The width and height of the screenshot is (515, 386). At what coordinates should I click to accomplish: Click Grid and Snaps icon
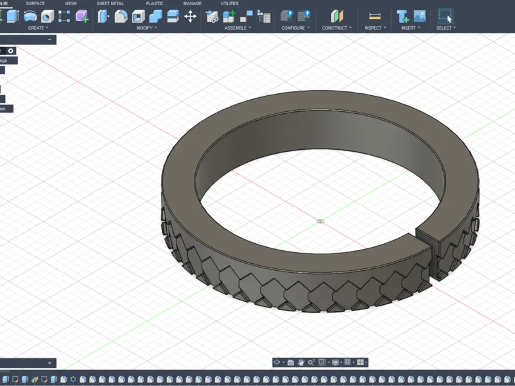pos(348,362)
